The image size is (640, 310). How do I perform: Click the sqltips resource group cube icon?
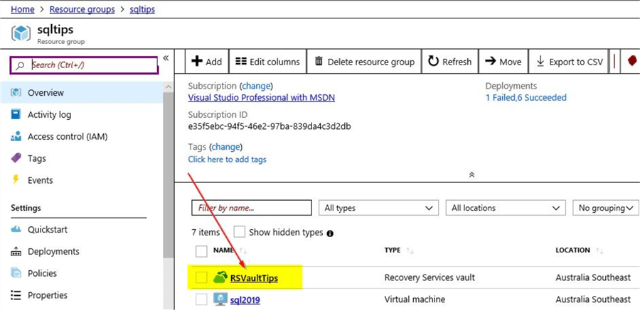click(21, 33)
